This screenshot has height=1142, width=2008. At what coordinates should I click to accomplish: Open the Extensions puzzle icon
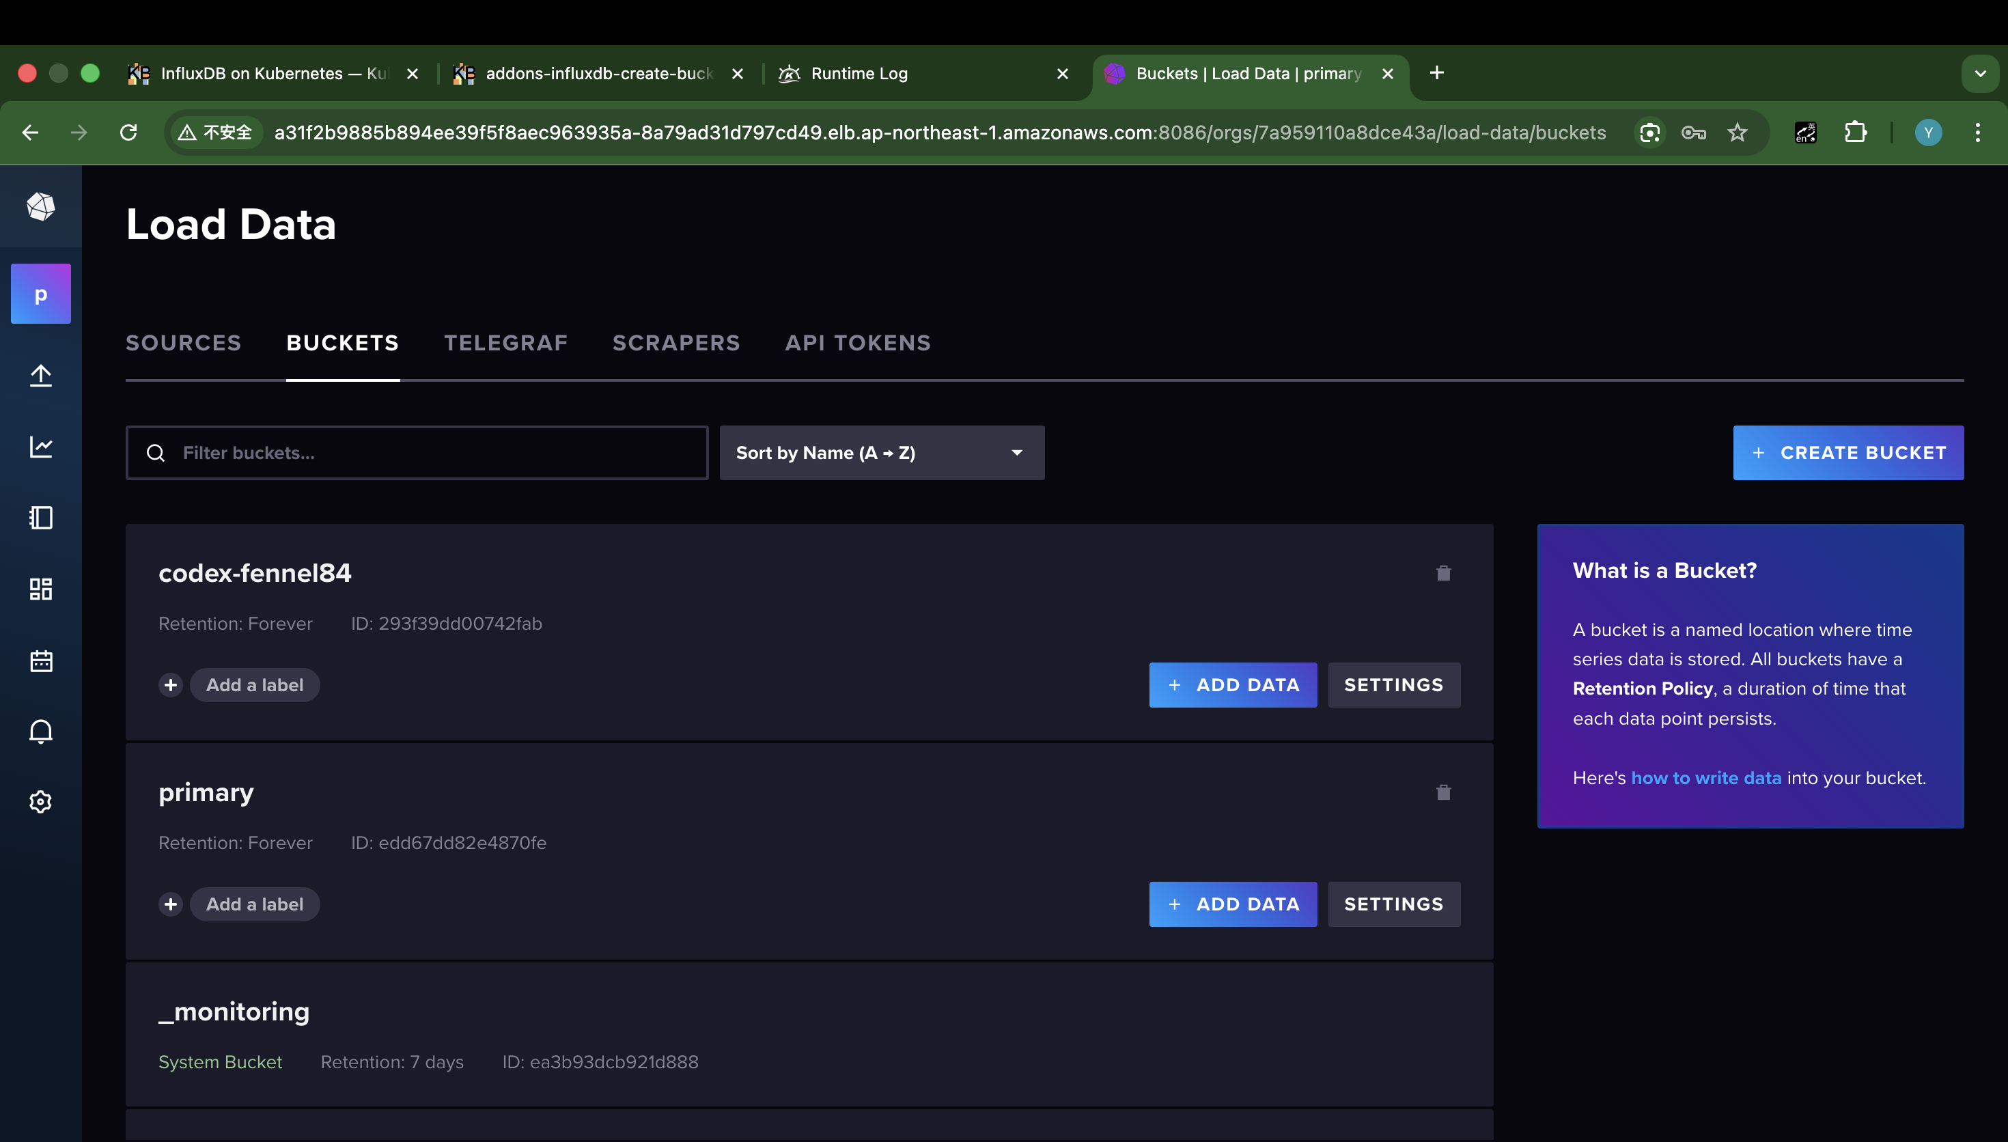pyautogui.click(x=1855, y=133)
